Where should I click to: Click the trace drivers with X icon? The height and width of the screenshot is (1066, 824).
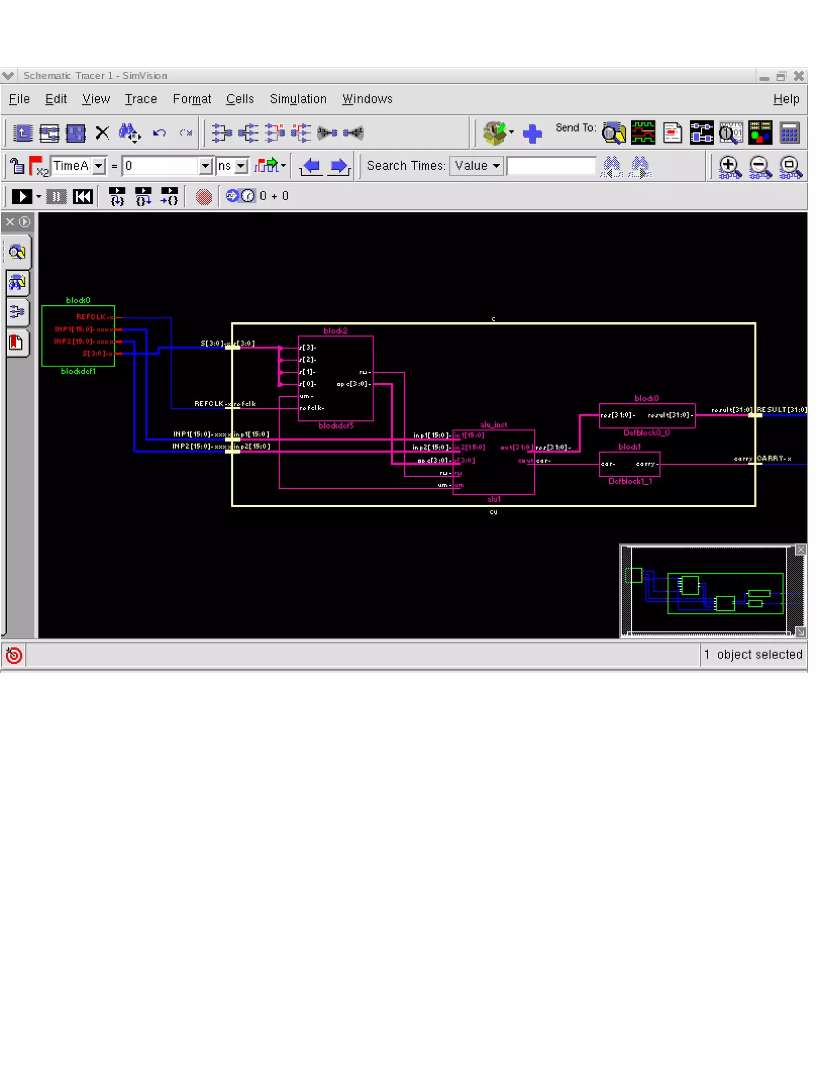click(x=275, y=133)
